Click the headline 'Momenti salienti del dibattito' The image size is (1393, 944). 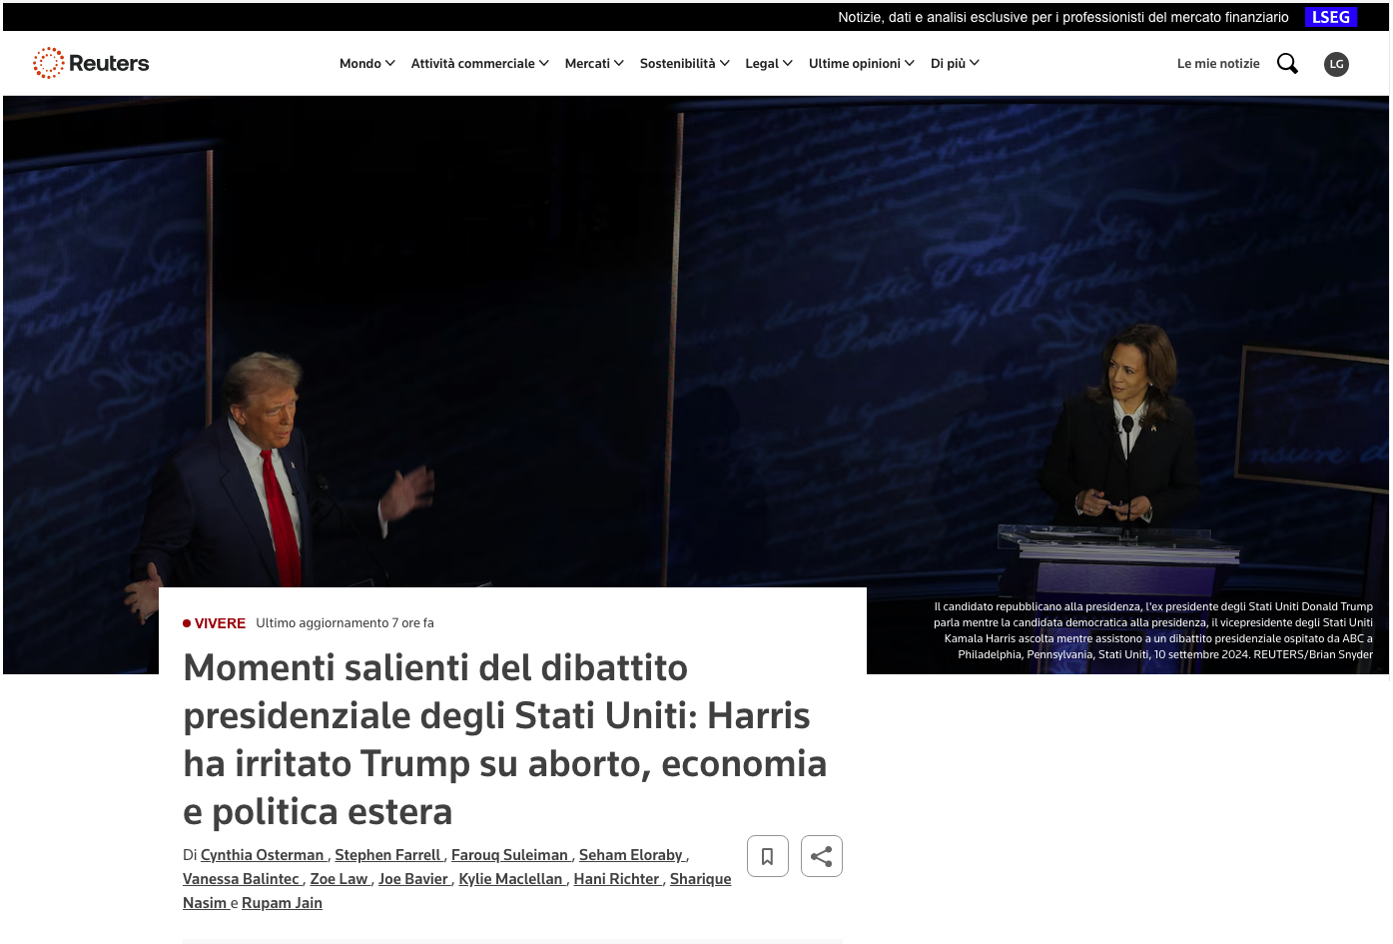pyautogui.click(x=505, y=739)
